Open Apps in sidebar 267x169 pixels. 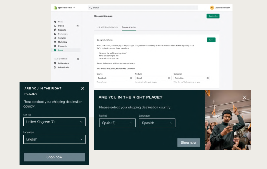point(60,50)
